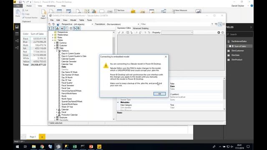
Task: Toggle sort alphabetically in tree toolbar
Action: [75, 28]
